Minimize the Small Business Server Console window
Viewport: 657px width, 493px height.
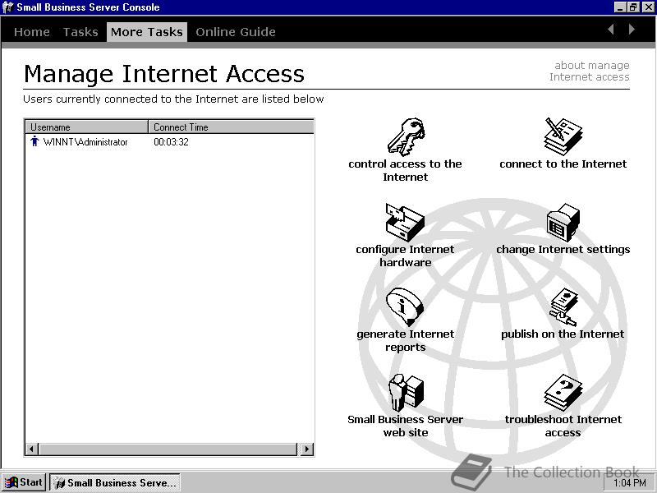tap(620, 7)
